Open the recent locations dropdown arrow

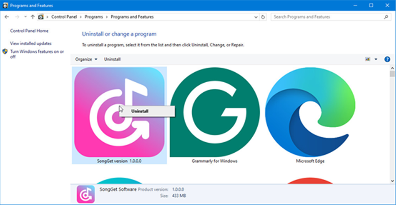(x=25, y=17)
